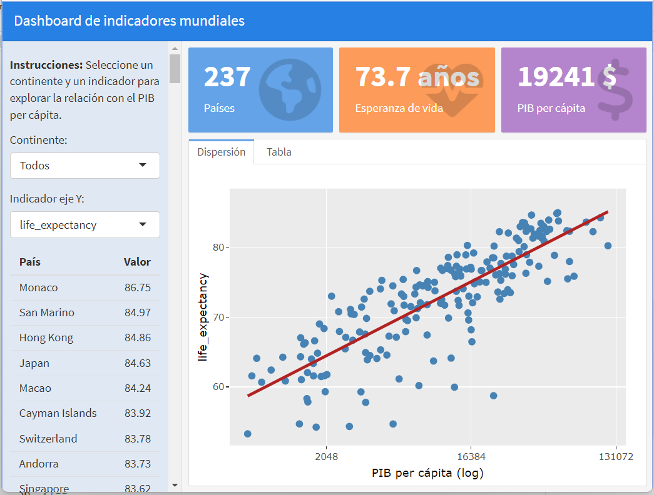Image resolution: width=654 pixels, height=495 pixels.
Task: Click the 237 Países value box
Action: pyautogui.click(x=261, y=90)
